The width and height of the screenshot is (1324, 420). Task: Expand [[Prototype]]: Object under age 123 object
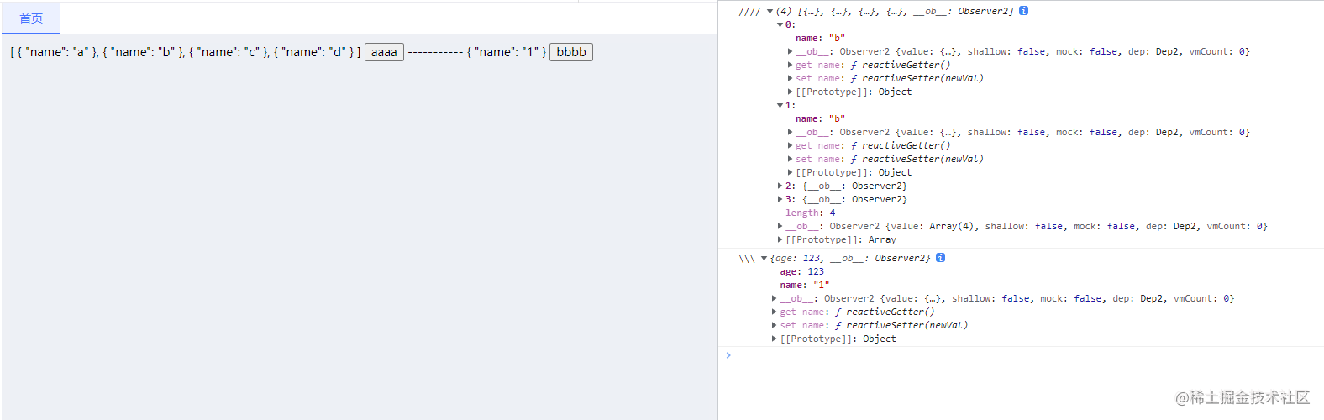click(774, 339)
